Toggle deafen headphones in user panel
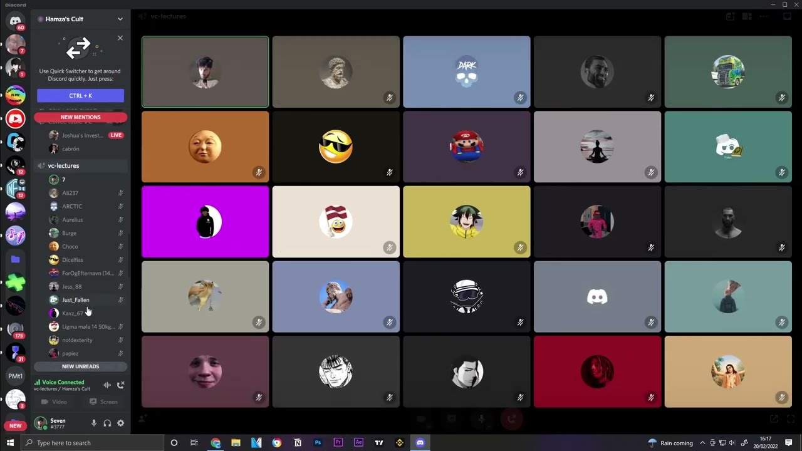 point(107,423)
